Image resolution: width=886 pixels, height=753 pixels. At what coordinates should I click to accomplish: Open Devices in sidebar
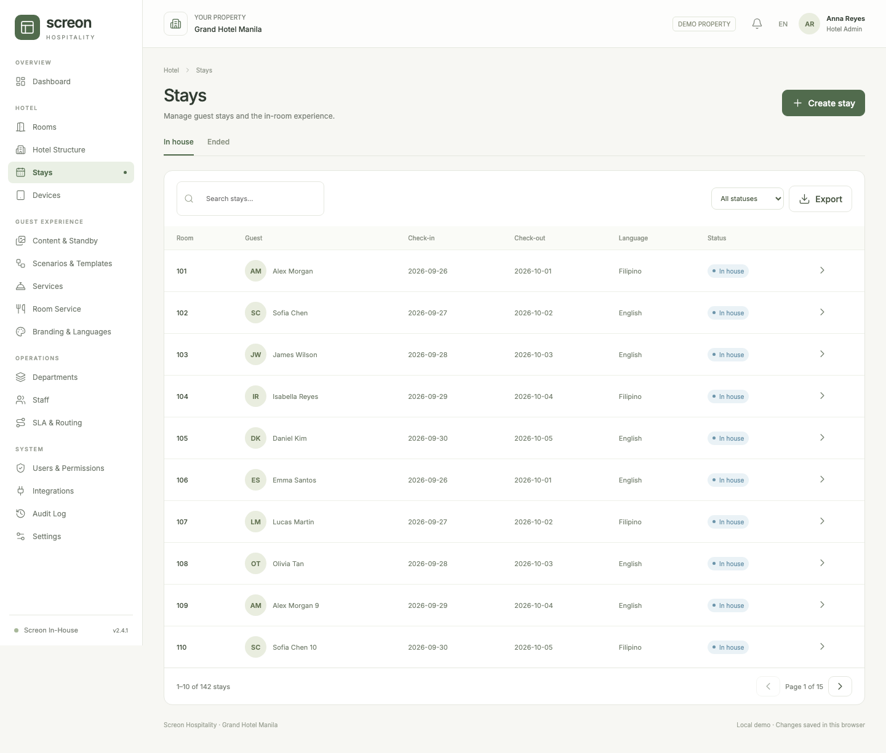pyautogui.click(x=71, y=195)
